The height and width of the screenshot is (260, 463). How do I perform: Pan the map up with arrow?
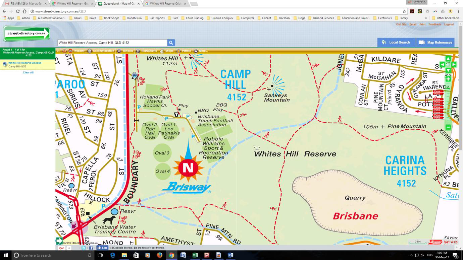point(448,59)
